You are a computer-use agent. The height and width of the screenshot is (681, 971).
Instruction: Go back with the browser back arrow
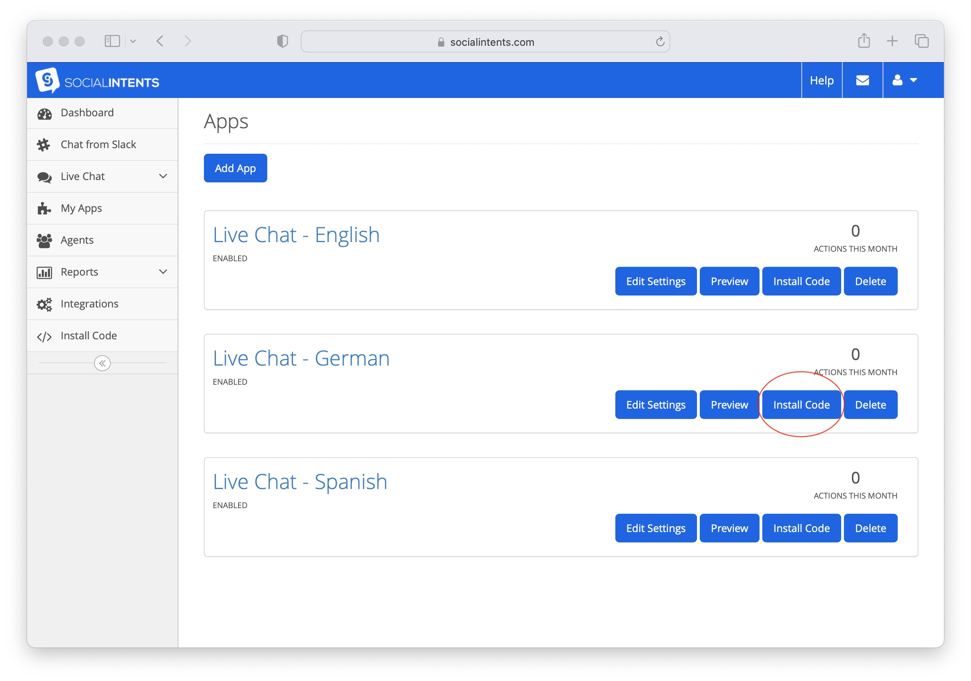coord(160,41)
